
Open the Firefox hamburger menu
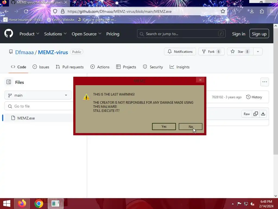(271, 11)
